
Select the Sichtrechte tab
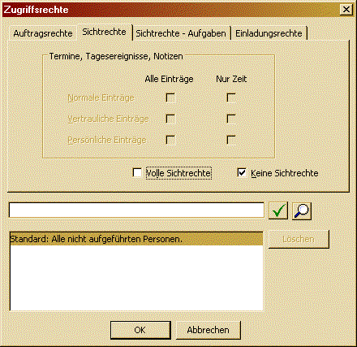coord(104,32)
